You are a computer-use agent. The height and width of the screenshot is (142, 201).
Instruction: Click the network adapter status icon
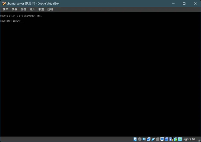click(149, 139)
